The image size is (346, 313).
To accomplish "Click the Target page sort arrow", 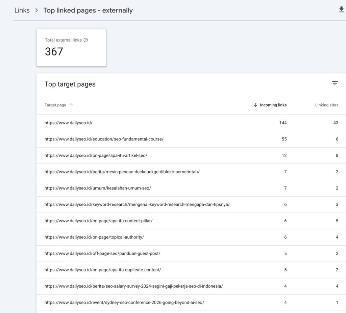I will [71, 105].
